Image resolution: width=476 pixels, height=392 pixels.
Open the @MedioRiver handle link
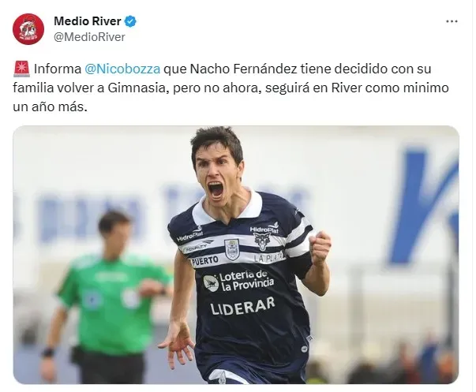(x=89, y=37)
